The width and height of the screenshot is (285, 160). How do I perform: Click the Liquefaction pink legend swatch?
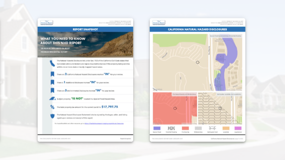238,128
